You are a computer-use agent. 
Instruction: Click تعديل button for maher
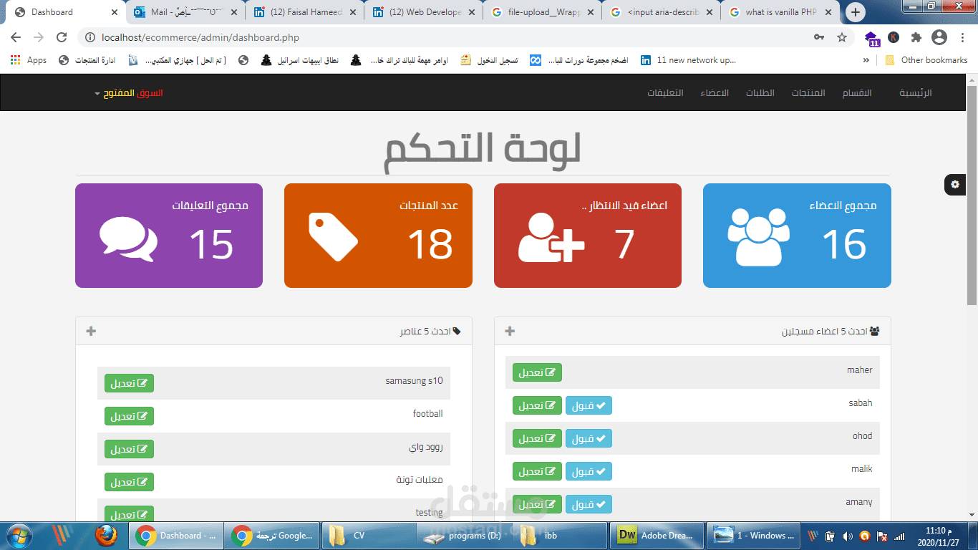click(x=537, y=372)
